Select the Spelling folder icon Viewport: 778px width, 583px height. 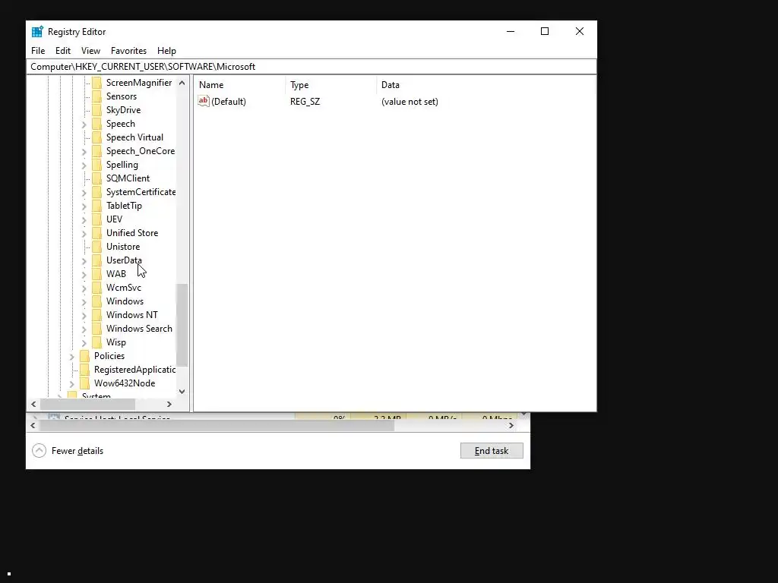pos(97,165)
